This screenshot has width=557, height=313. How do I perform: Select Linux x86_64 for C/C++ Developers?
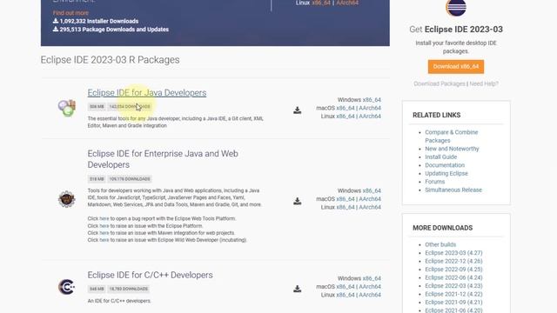point(346,295)
